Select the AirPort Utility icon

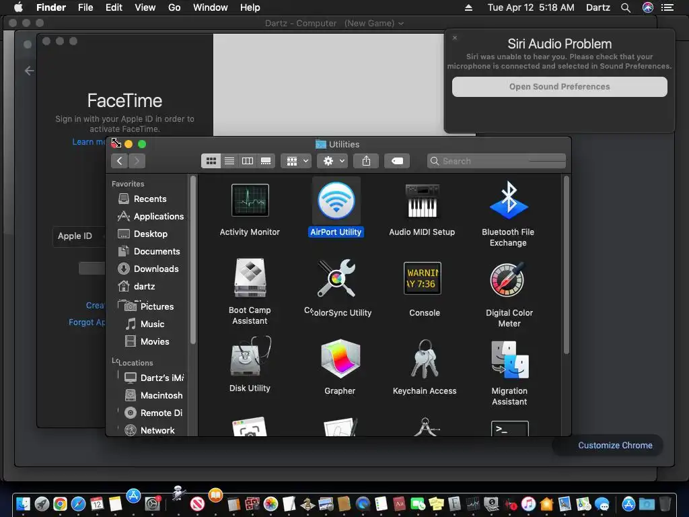coord(336,201)
